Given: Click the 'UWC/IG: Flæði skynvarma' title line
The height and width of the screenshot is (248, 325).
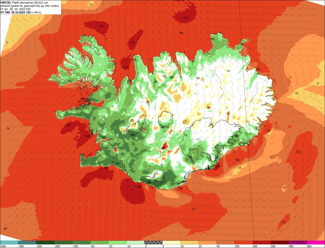Looking at the screenshot, I should click(x=24, y=2).
